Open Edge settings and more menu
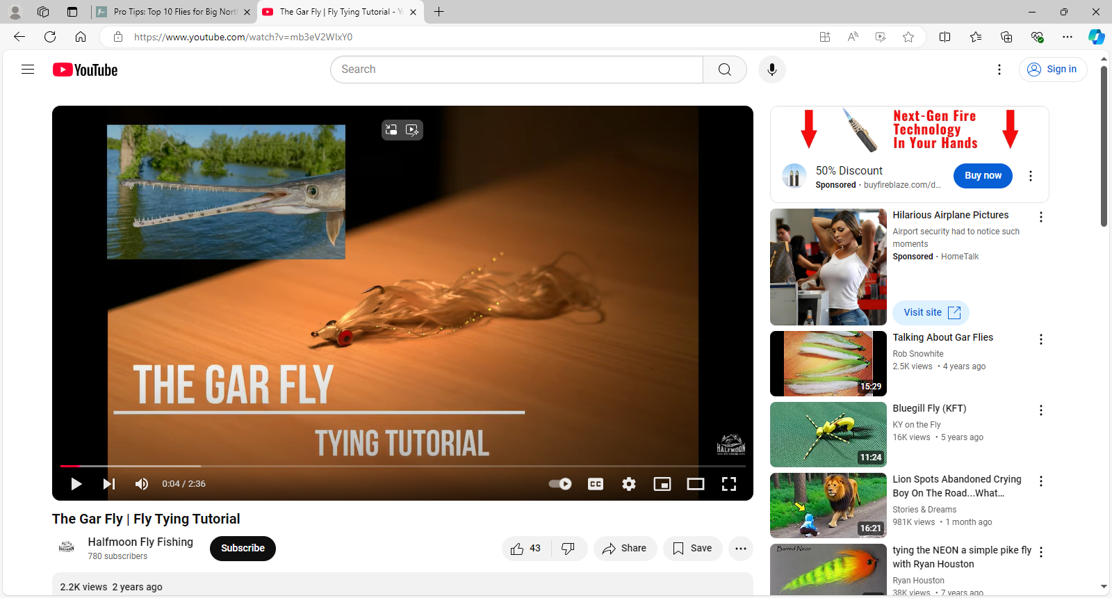This screenshot has height=598, width=1112. point(1068,37)
